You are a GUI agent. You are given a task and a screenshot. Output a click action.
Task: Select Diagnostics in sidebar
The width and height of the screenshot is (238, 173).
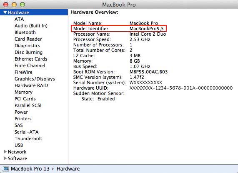28,46
